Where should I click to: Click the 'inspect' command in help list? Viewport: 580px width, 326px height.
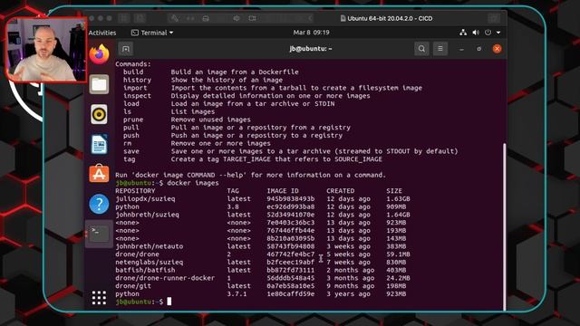pos(137,96)
